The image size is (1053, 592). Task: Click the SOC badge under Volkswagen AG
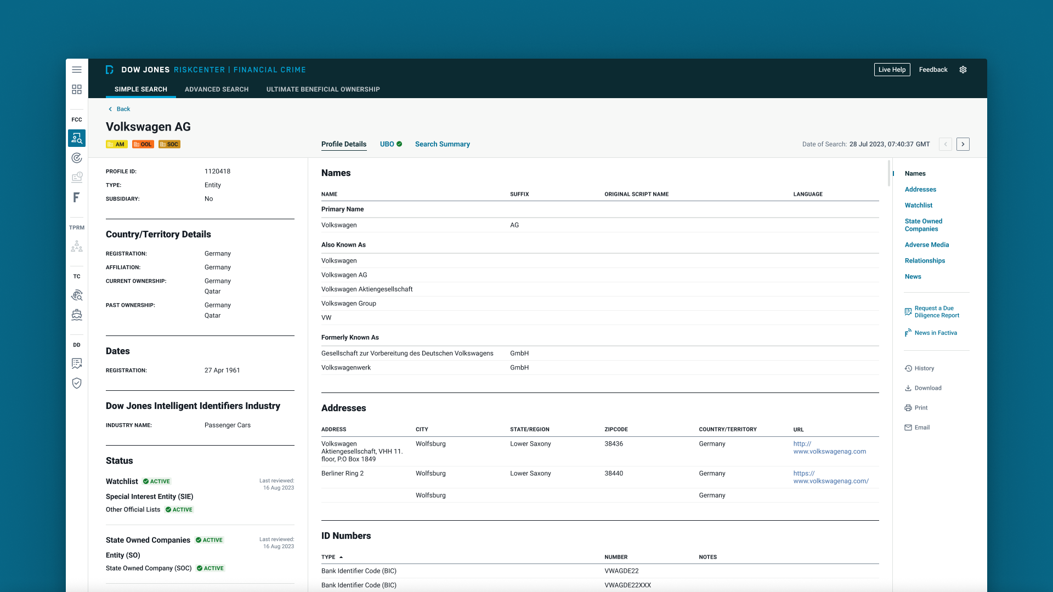point(169,144)
